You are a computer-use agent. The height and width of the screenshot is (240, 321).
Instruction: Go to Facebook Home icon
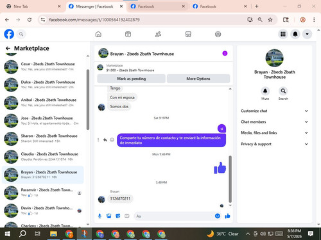point(98,34)
